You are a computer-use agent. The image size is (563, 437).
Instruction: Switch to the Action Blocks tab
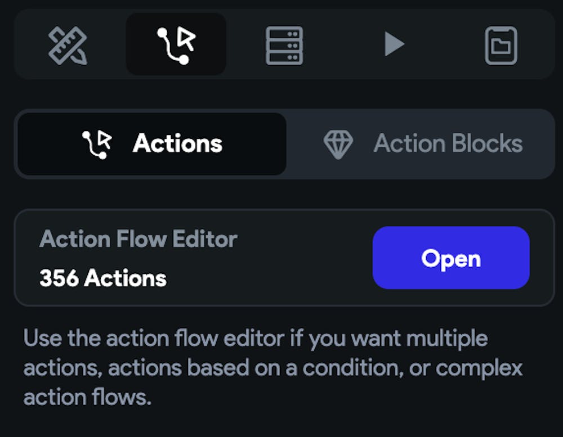421,144
